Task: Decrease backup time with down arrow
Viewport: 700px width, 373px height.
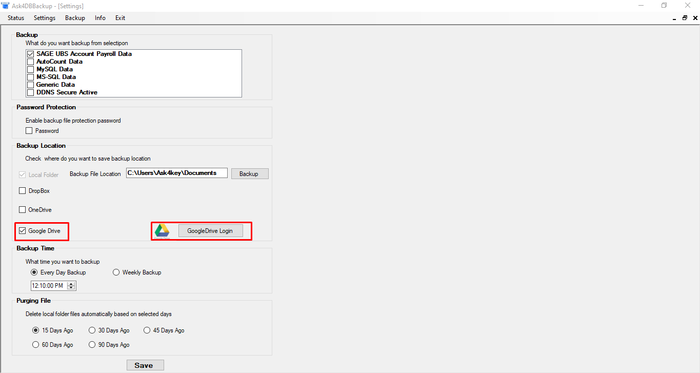Action: pyautogui.click(x=71, y=288)
